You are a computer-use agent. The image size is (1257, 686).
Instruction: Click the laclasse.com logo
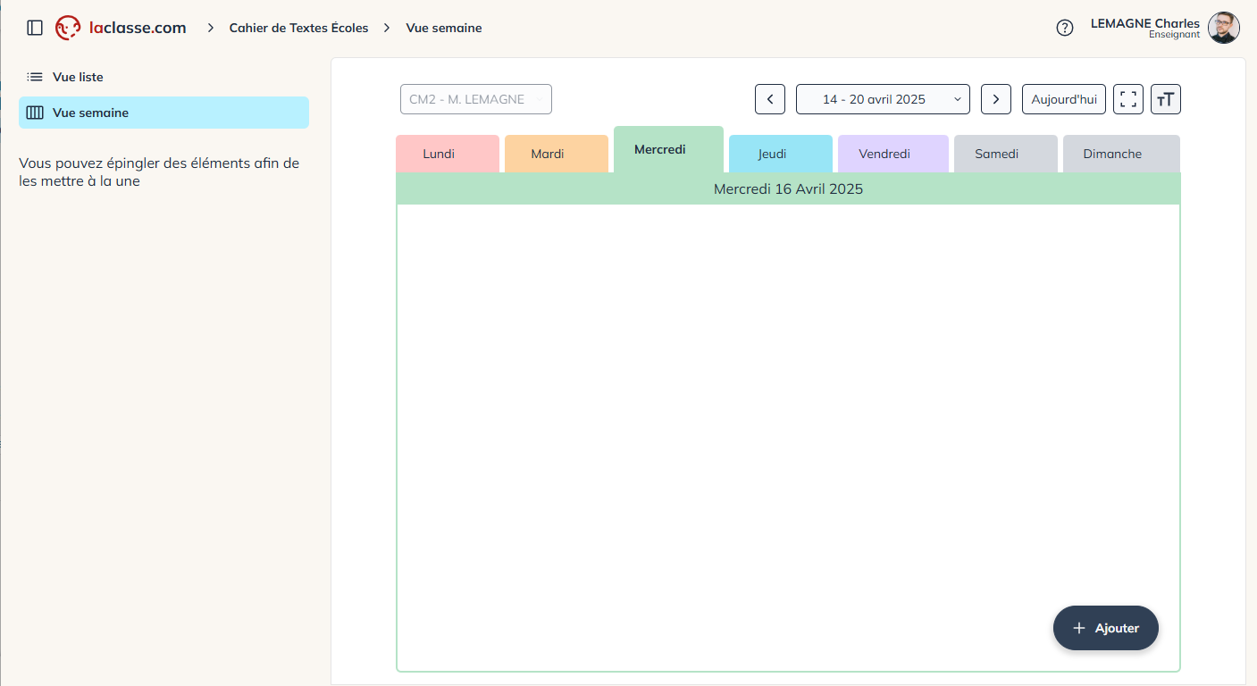click(x=121, y=28)
